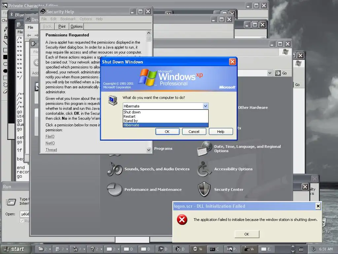Expand the address bar dropdown beside Go
Image resolution: width=338 pixels, height=254 pixels.
(x=270, y=73)
